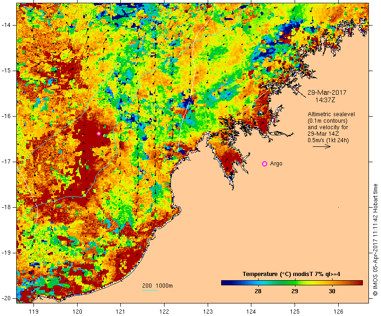
Task: Click the latitude label -17
Action: pos(6,162)
